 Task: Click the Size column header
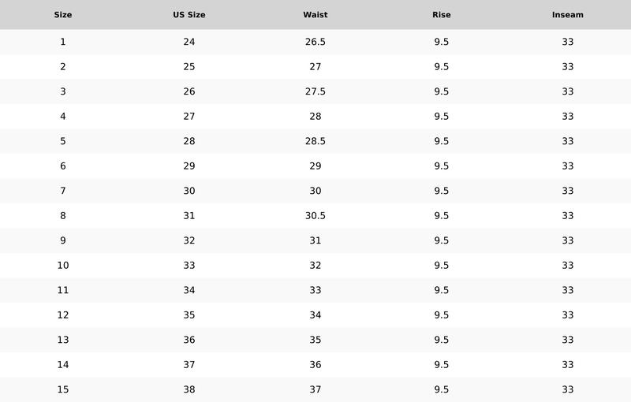63,15
